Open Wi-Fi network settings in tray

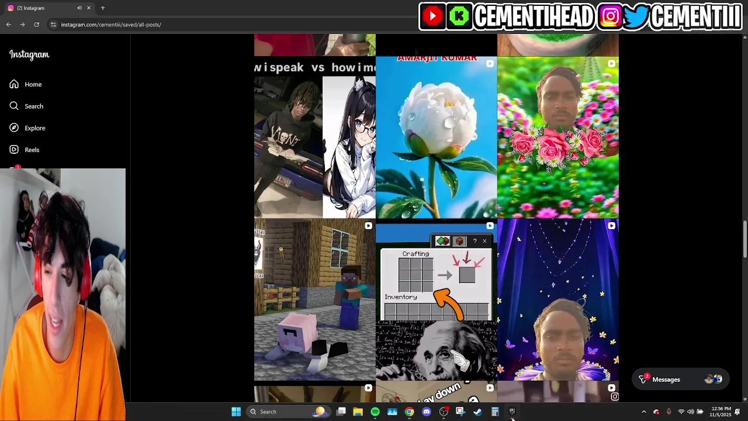tap(681, 412)
